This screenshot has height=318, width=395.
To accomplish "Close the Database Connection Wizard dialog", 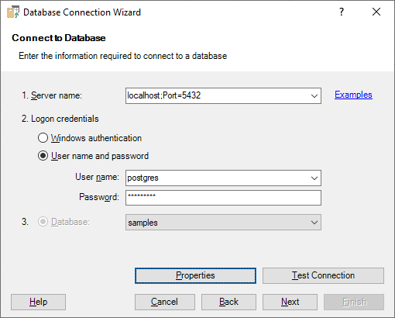I will [x=376, y=12].
